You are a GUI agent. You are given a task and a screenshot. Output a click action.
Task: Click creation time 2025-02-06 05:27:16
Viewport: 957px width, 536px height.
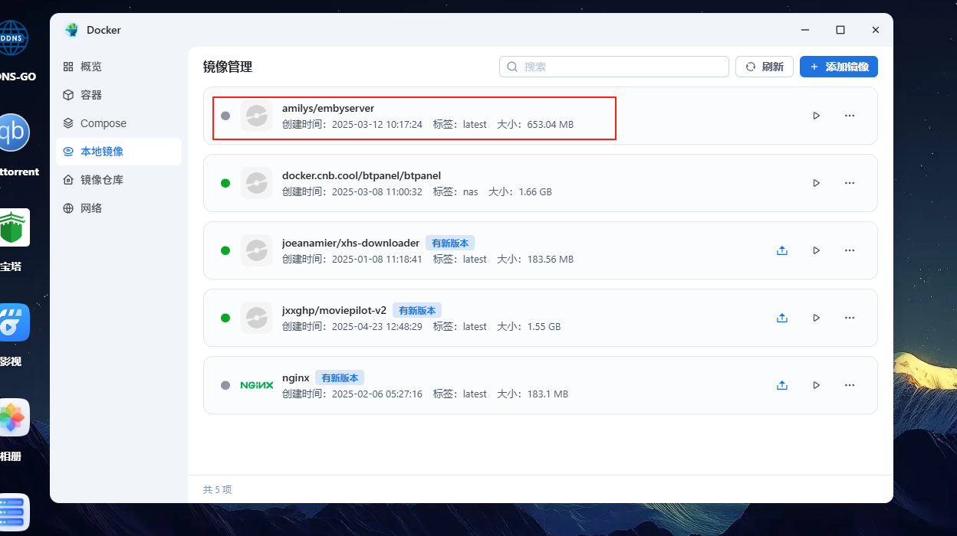tap(377, 394)
